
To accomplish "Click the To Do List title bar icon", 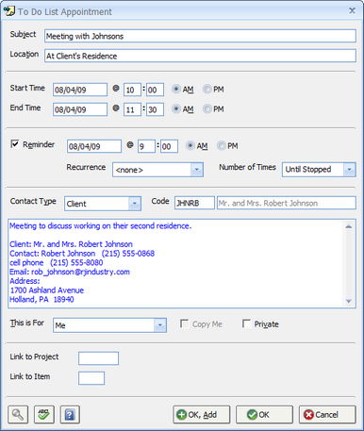I will [8, 11].
